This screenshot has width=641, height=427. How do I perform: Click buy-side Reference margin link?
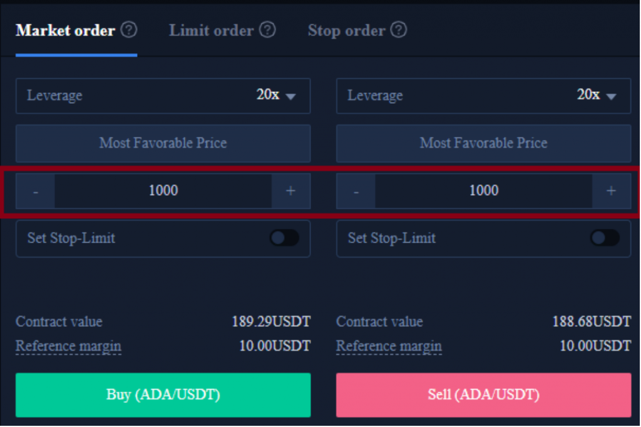68,346
